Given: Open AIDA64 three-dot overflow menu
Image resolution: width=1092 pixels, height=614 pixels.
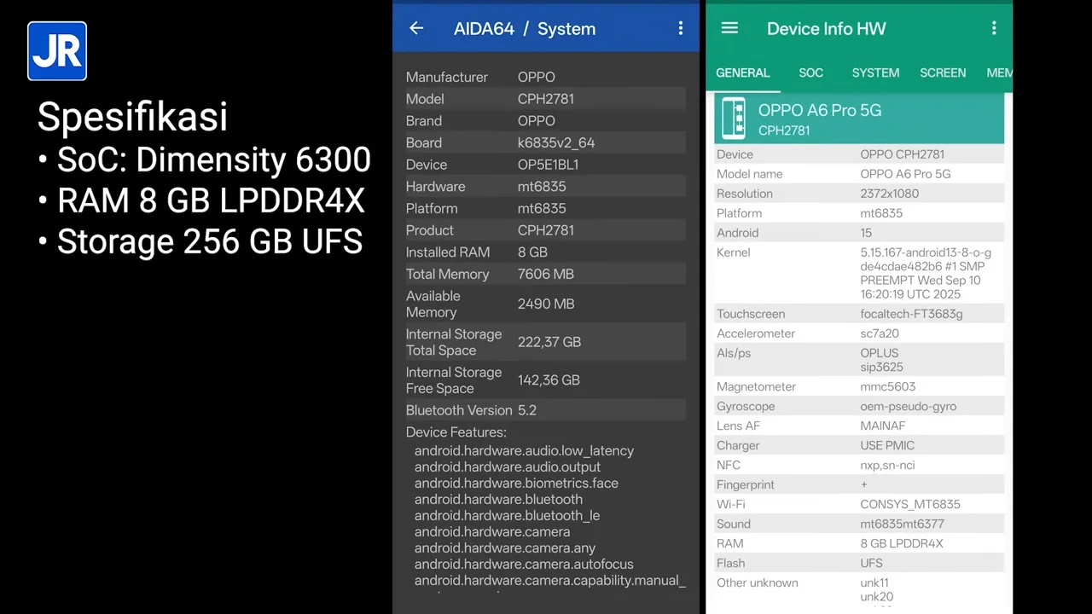Looking at the screenshot, I should coord(680,28).
